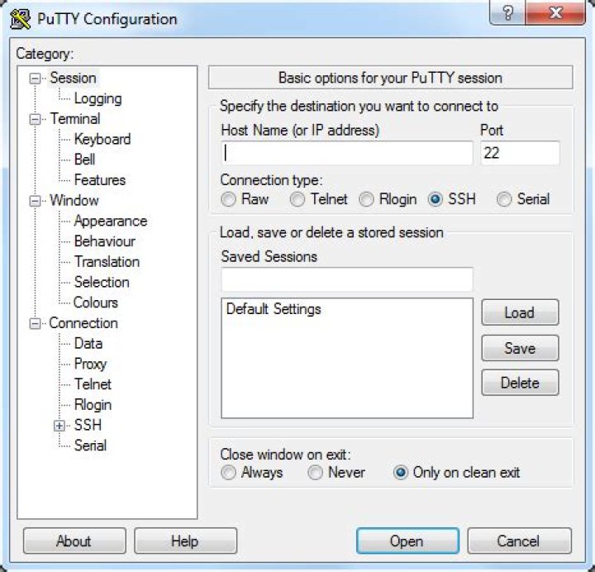Select Default Settings in saved sessions list
The height and width of the screenshot is (572, 595).
coord(274,309)
